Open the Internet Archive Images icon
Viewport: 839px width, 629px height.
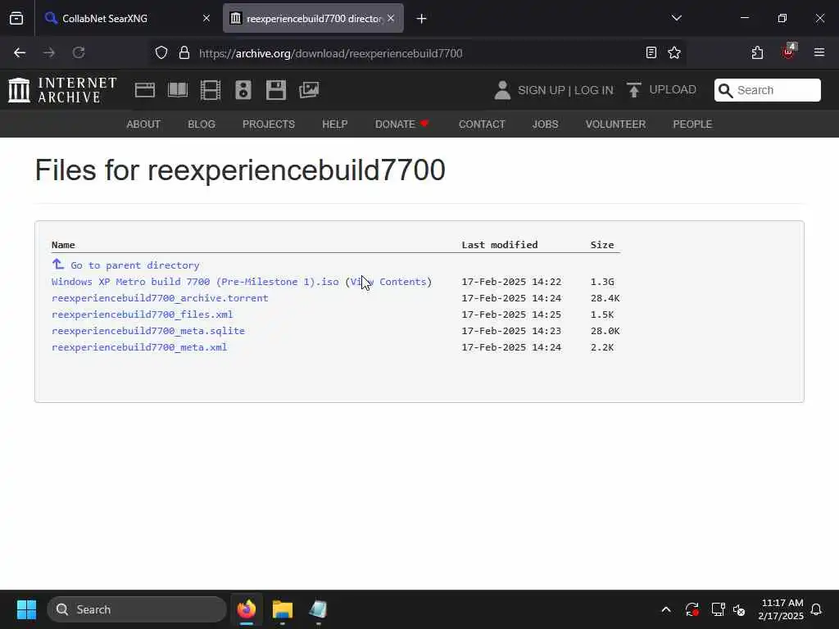tap(309, 90)
